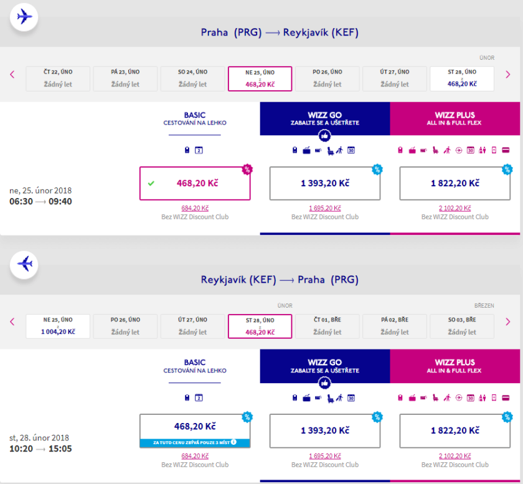Click the thumbs-up badge on outbound WIZZ GO
The width and height of the screenshot is (523, 484).
(324, 135)
